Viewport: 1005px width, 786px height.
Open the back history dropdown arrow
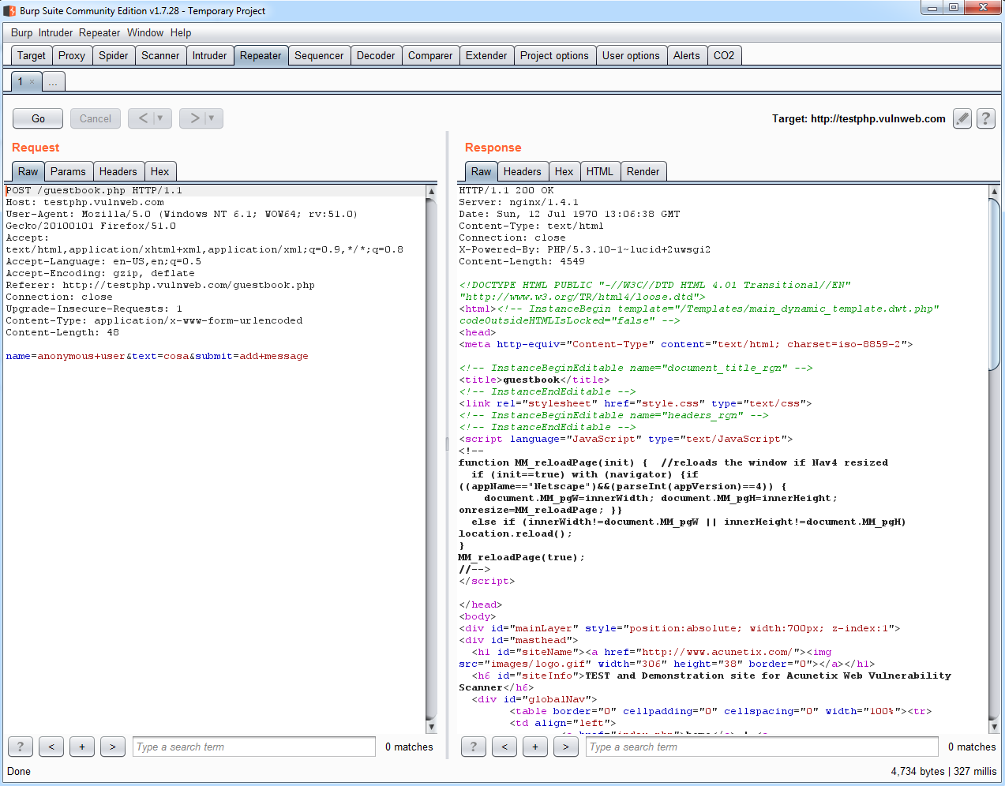tap(160, 118)
